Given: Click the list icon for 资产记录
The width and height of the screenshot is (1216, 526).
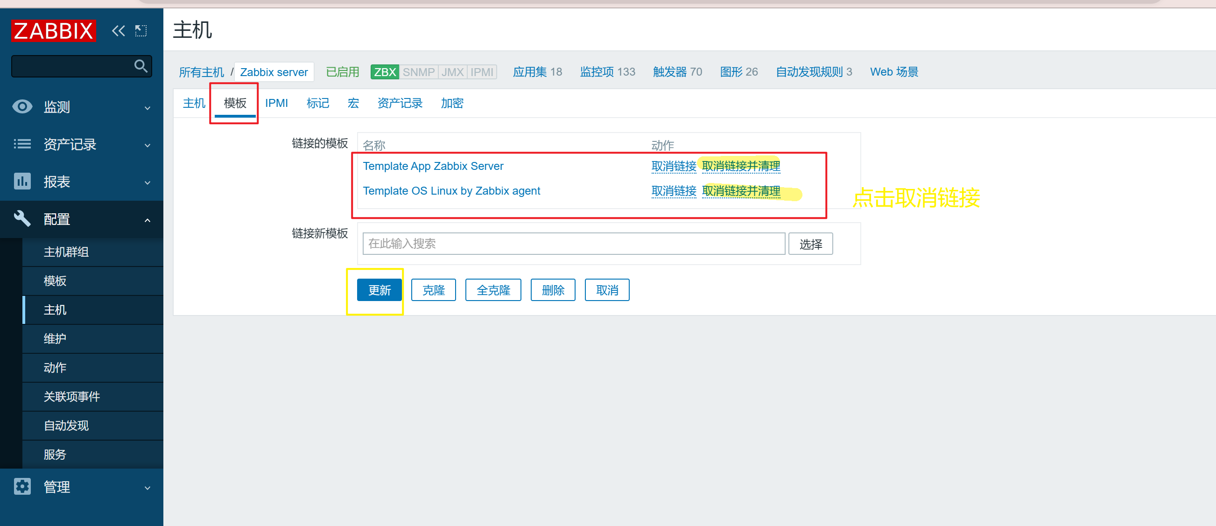Looking at the screenshot, I should [x=22, y=144].
